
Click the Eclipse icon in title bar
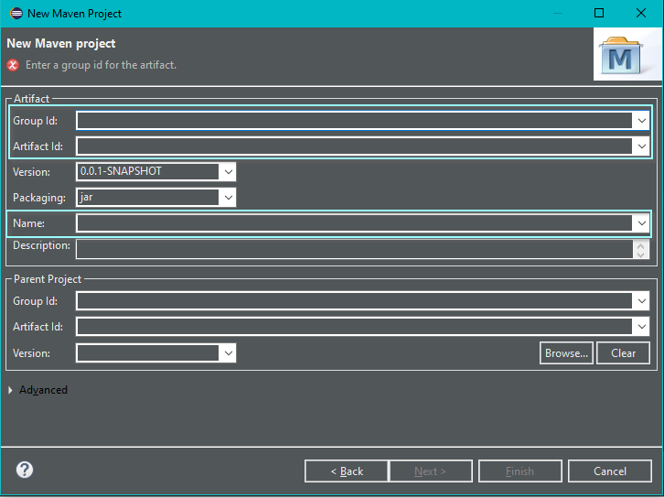click(16, 13)
